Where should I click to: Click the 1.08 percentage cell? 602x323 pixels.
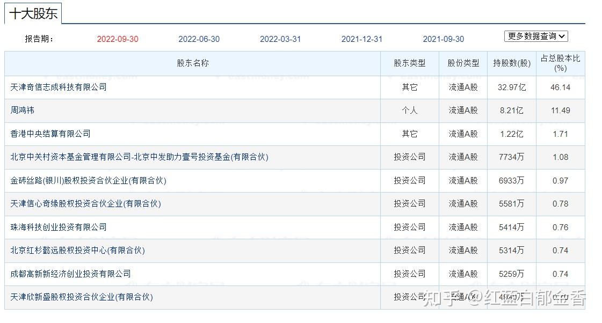tap(561, 157)
